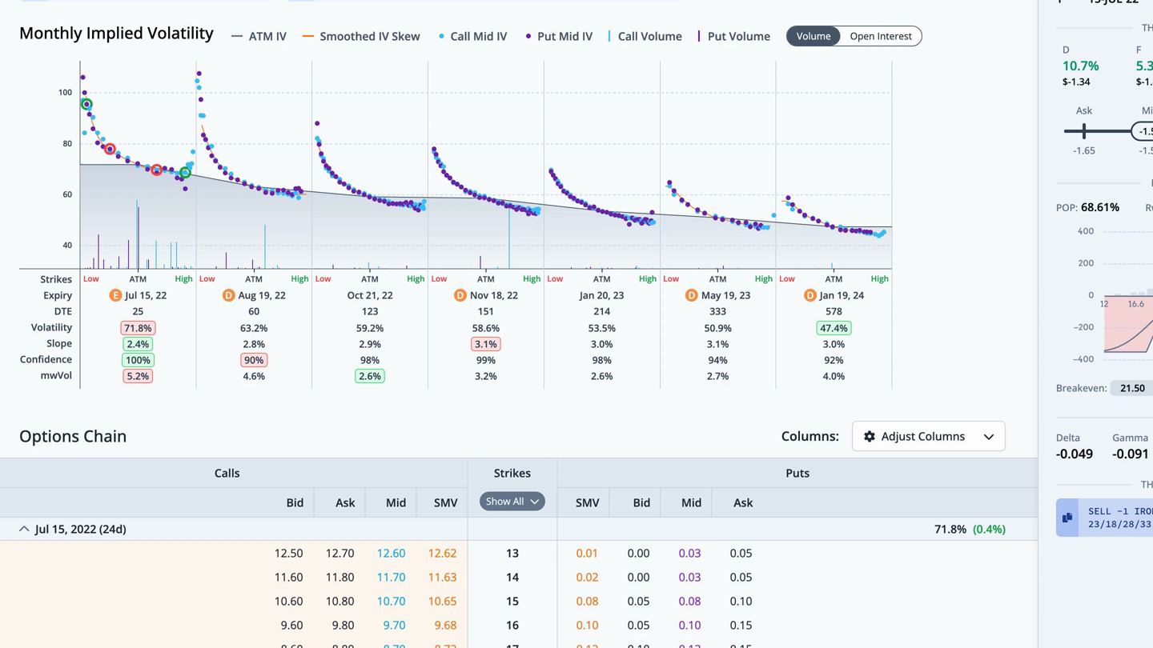Viewport: 1153px width, 648px height.
Task: Click the put SMV value 0.02 at strike 14
Action: (x=587, y=578)
